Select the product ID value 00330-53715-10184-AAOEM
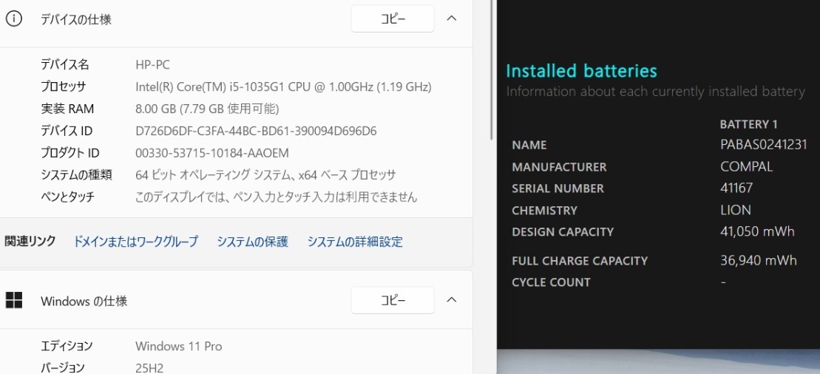The height and width of the screenshot is (374, 820). [x=212, y=153]
